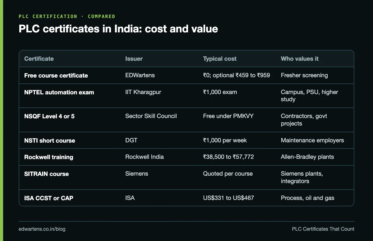Click the '₹0; optional ₹459 to ₹959' cost

coord(237,75)
